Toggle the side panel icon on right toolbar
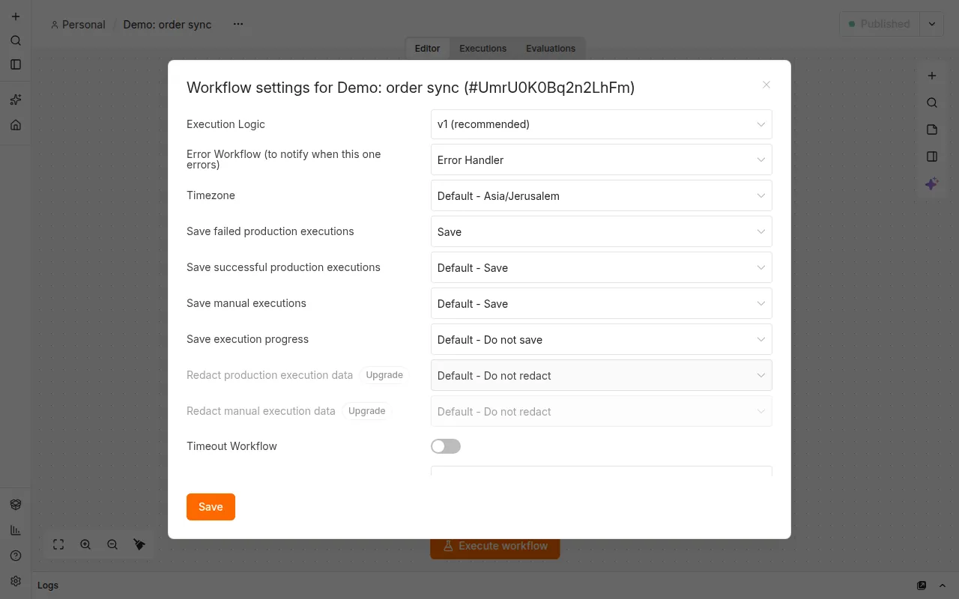 (x=932, y=156)
